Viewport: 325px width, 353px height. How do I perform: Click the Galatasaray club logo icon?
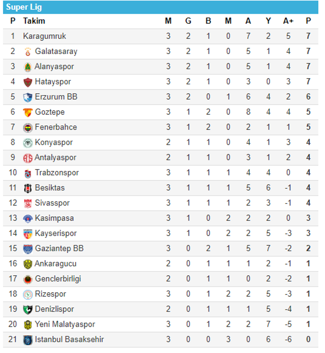[28, 52]
